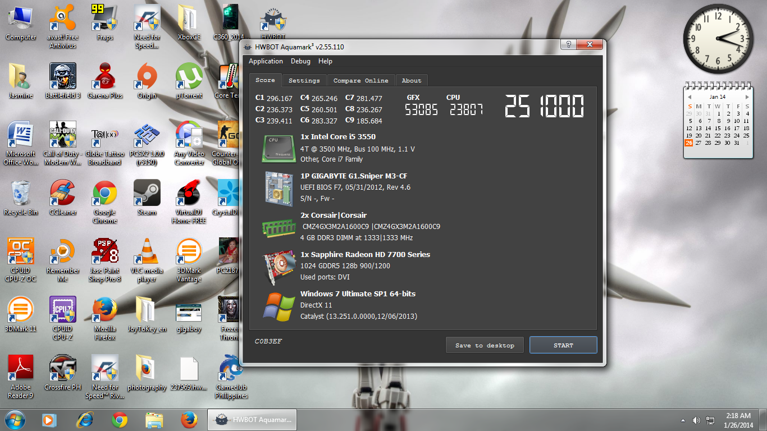Switch to the Settings tab
The height and width of the screenshot is (431, 767).
pos(304,80)
